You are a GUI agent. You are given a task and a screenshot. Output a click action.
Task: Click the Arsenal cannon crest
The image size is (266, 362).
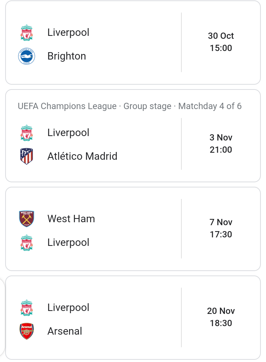click(27, 331)
